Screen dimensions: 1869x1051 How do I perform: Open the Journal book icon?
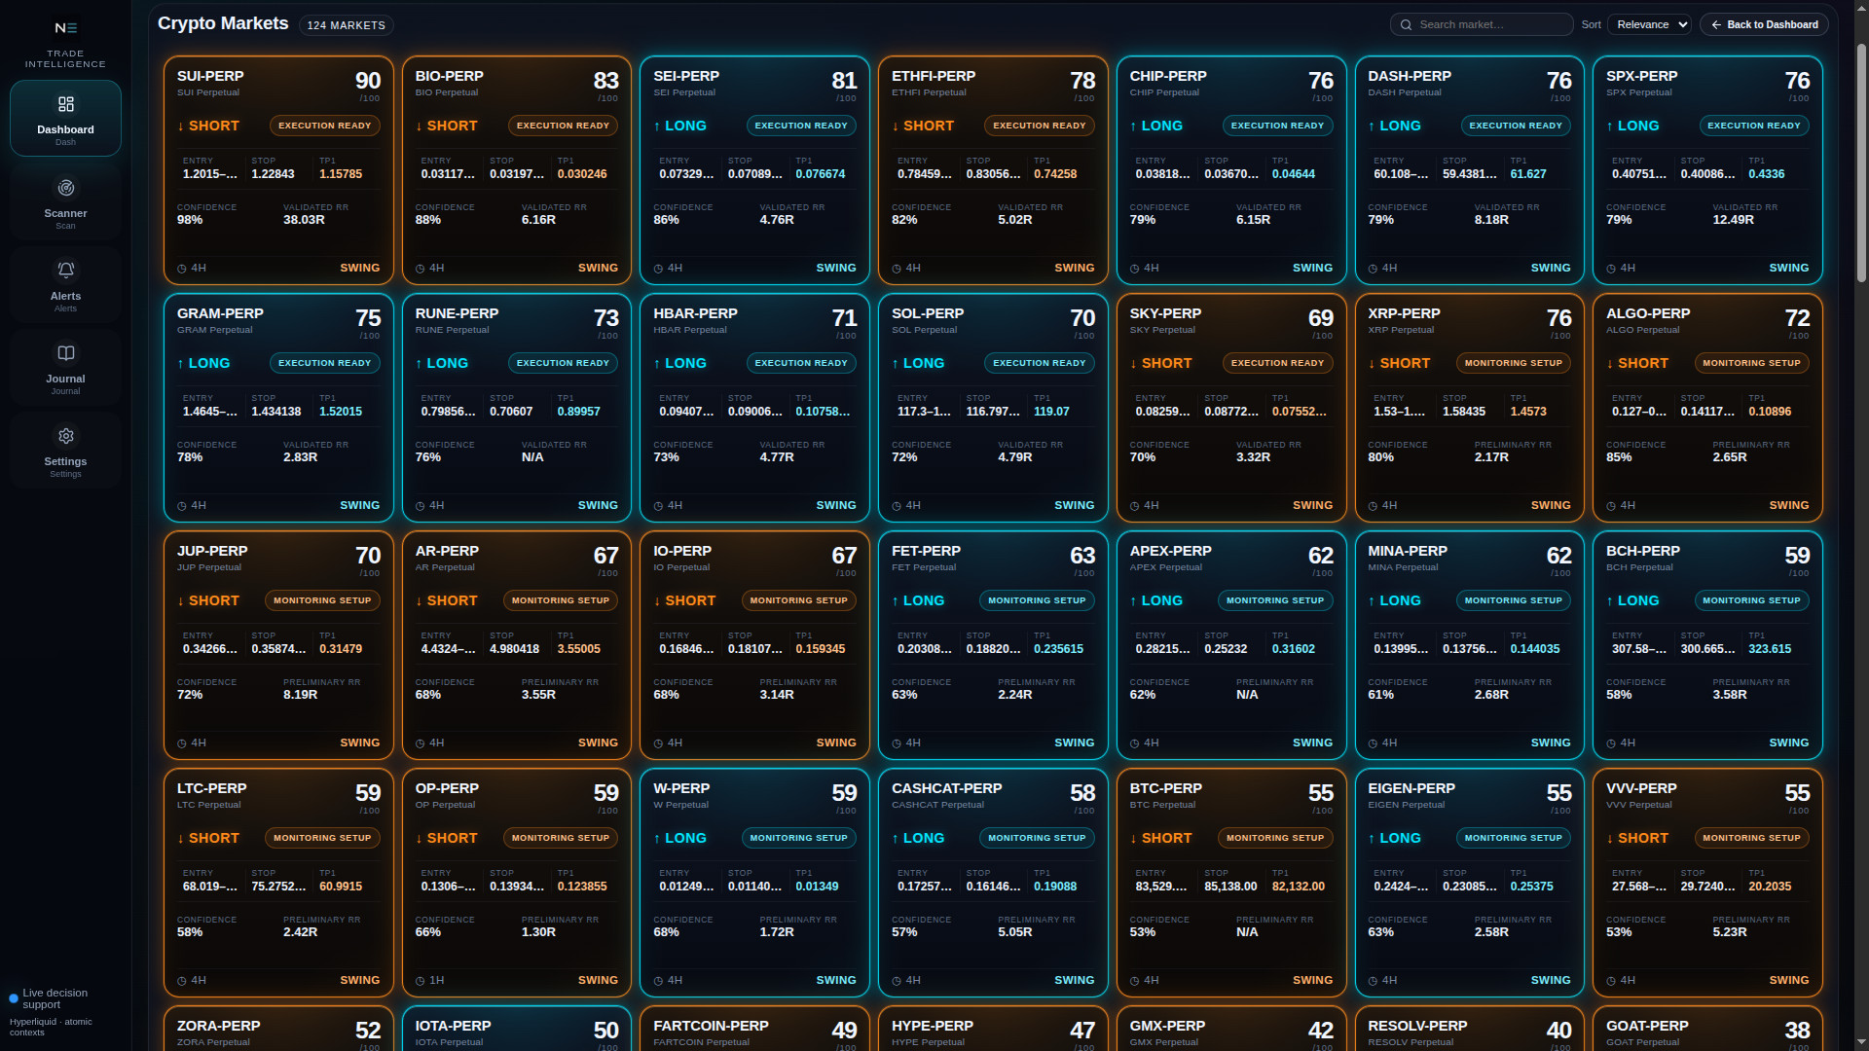click(65, 353)
